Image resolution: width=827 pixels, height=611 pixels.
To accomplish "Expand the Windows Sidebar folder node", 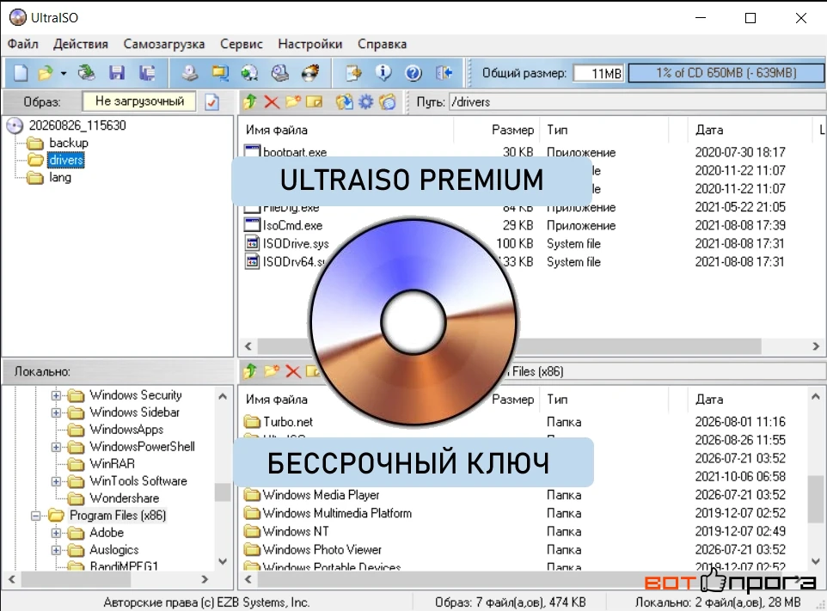I will coord(57,412).
